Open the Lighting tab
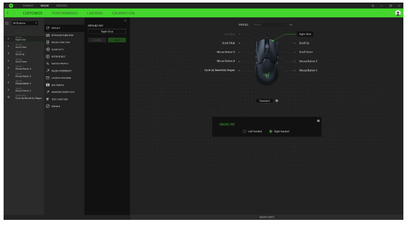The width and height of the screenshot is (408, 225). click(95, 13)
